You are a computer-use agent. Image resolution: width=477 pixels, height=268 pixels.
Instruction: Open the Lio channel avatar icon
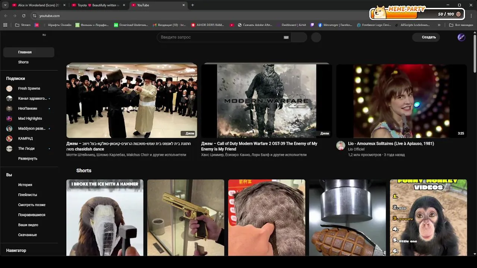click(341, 146)
